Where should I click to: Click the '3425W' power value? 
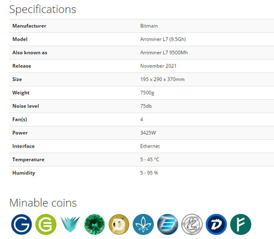(148, 133)
